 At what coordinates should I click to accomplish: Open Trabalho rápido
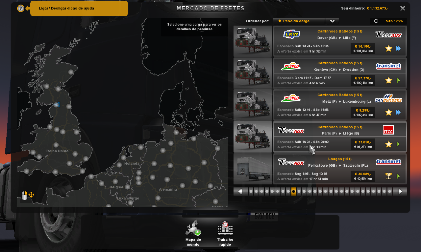tap(225, 234)
